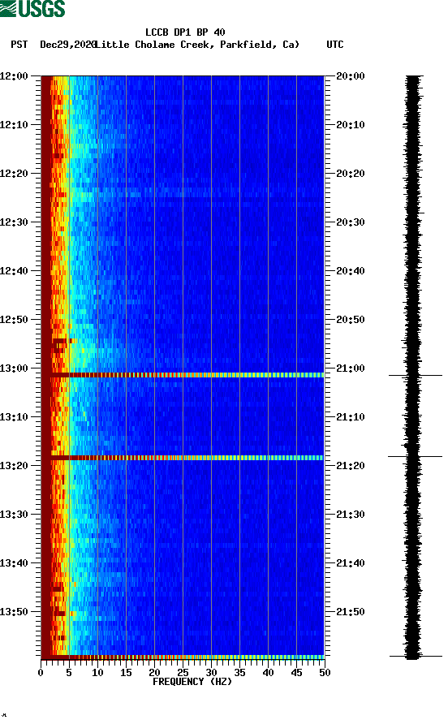The height and width of the screenshot is (724, 448).
Task: Click the '20:30' UTC time label
Action: click(351, 222)
